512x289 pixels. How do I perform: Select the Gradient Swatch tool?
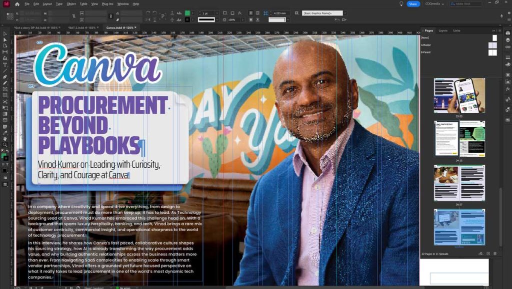coord(5,114)
